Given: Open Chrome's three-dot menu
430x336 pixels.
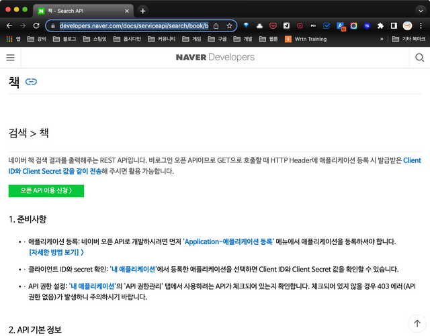Looking at the screenshot, I should coord(421,25).
